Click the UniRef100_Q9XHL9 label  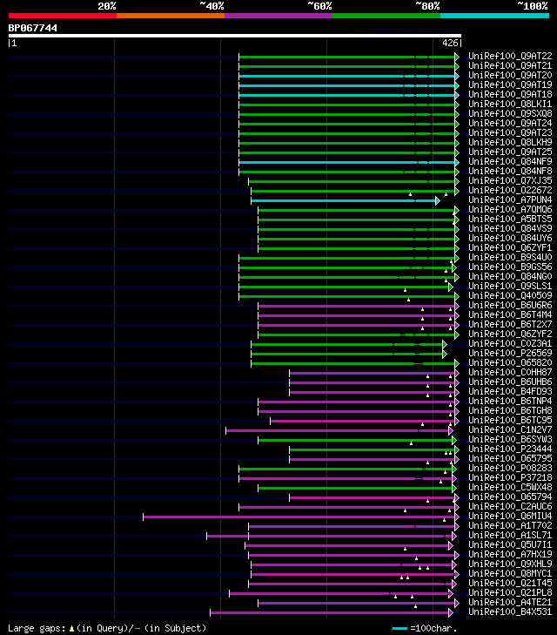(x=510, y=564)
